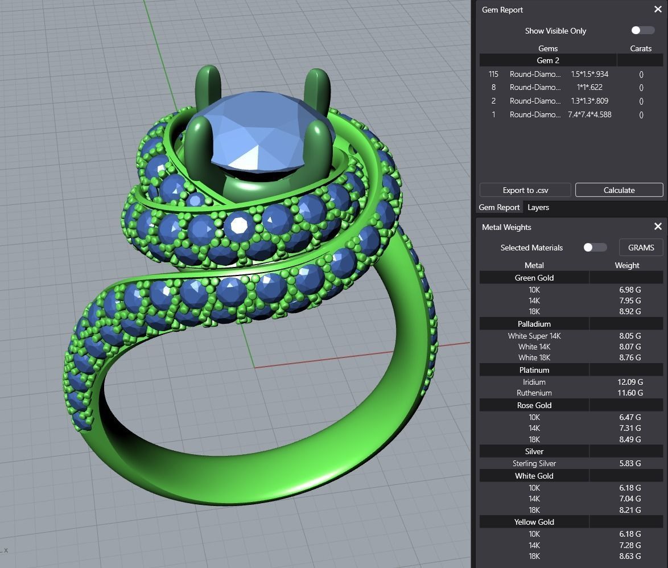Click the Carats column header

click(x=641, y=48)
